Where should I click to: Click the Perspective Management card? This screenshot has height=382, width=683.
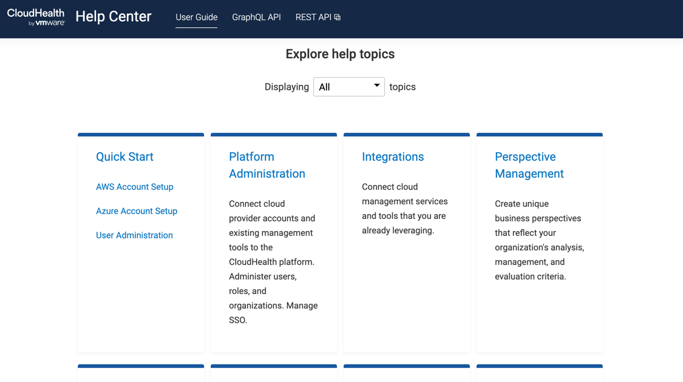pos(539,243)
